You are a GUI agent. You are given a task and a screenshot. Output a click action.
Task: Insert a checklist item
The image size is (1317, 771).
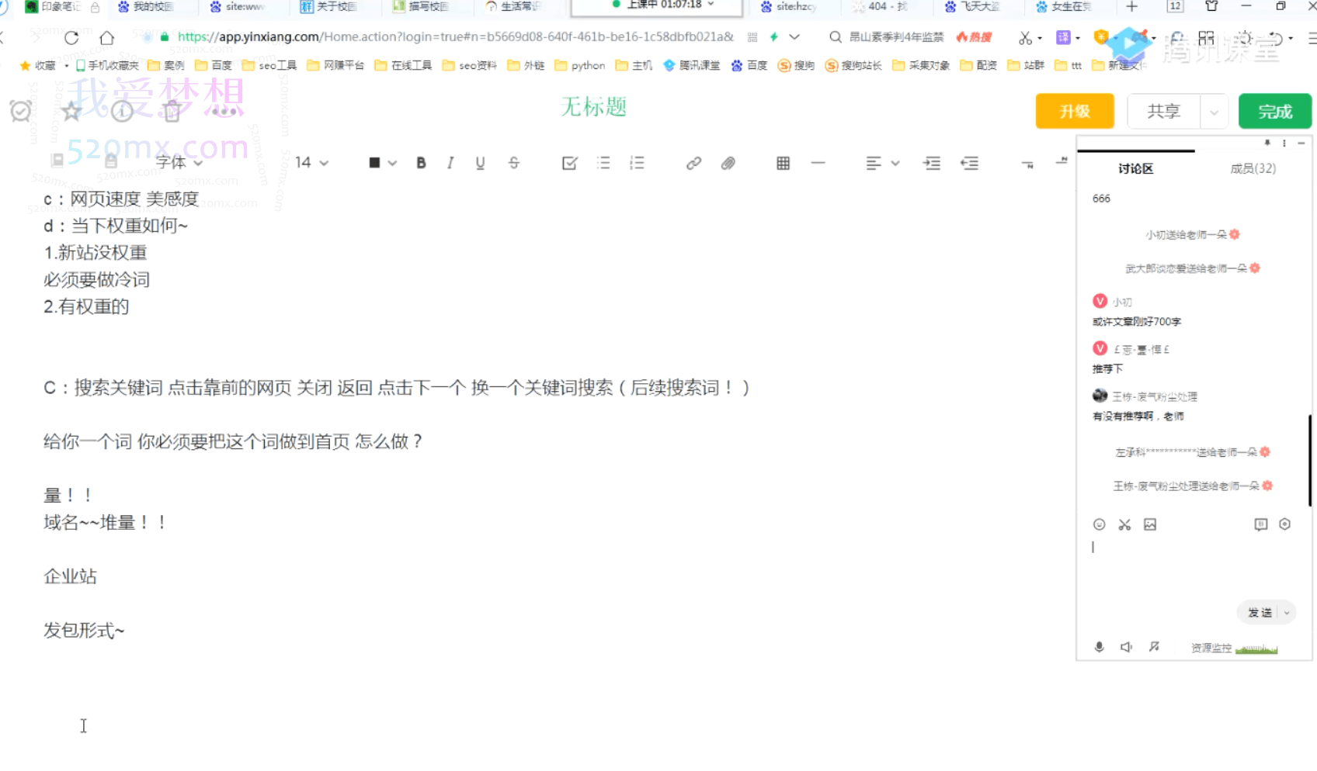[569, 163]
